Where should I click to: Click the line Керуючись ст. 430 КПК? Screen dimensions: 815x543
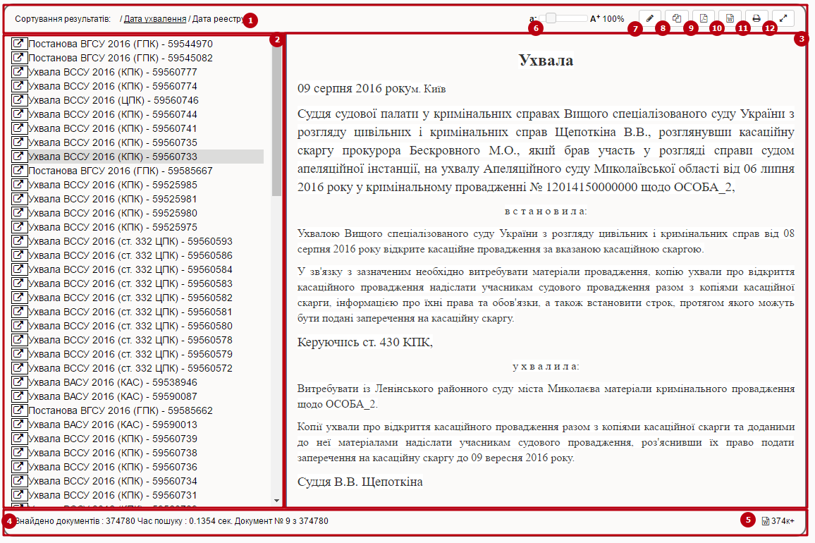point(365,342)
